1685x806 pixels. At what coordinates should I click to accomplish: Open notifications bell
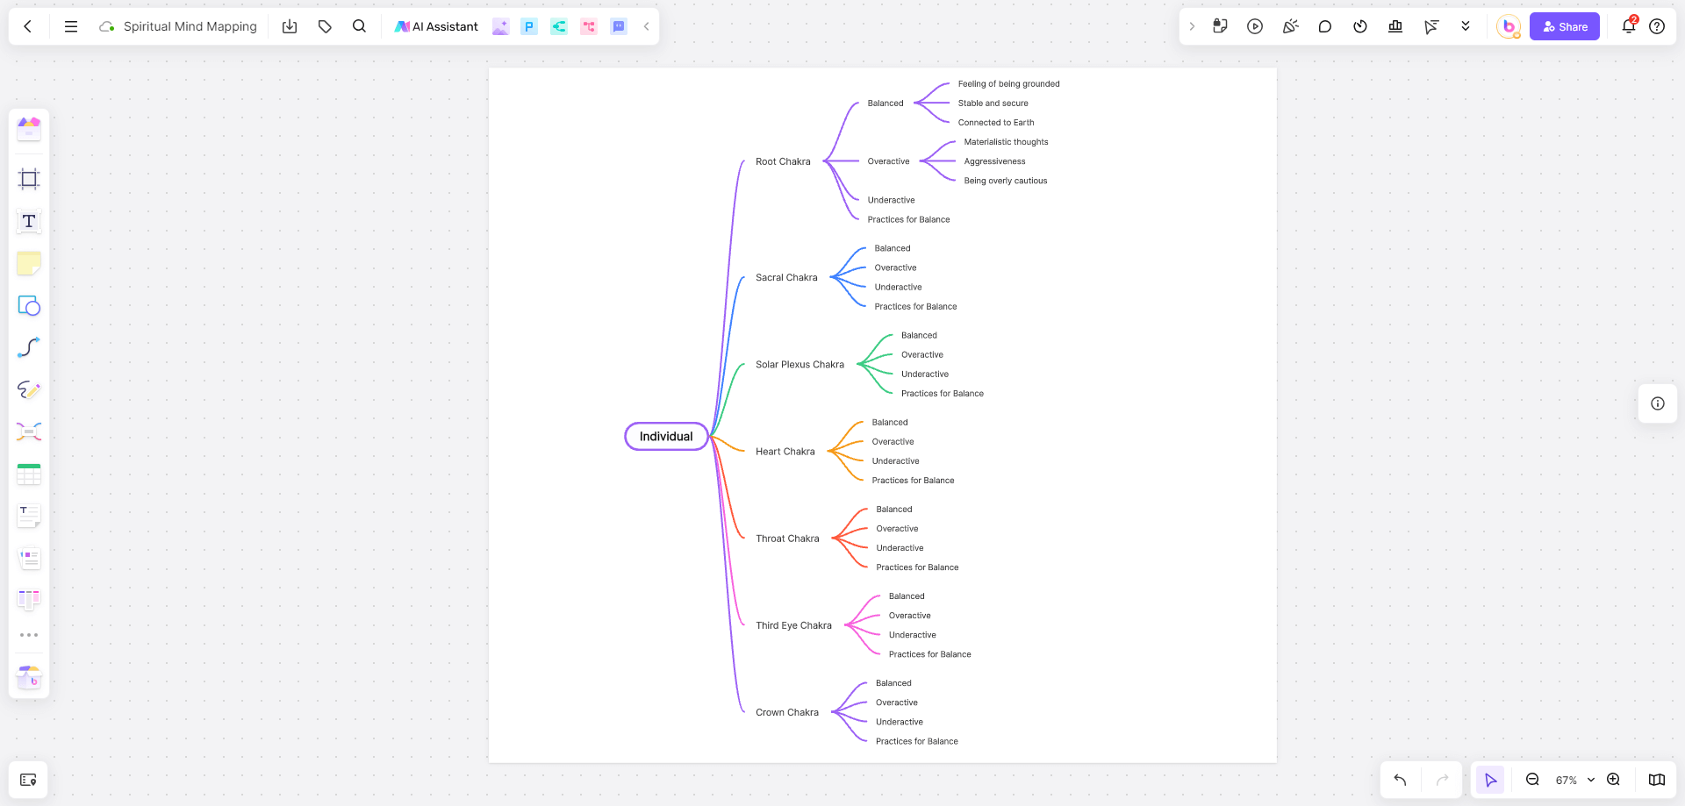click(x=1629, y=26)
